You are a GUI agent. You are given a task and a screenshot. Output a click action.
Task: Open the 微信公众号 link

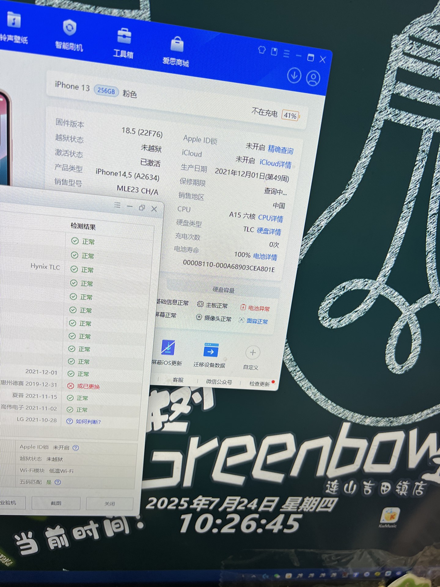click(219, 382)
